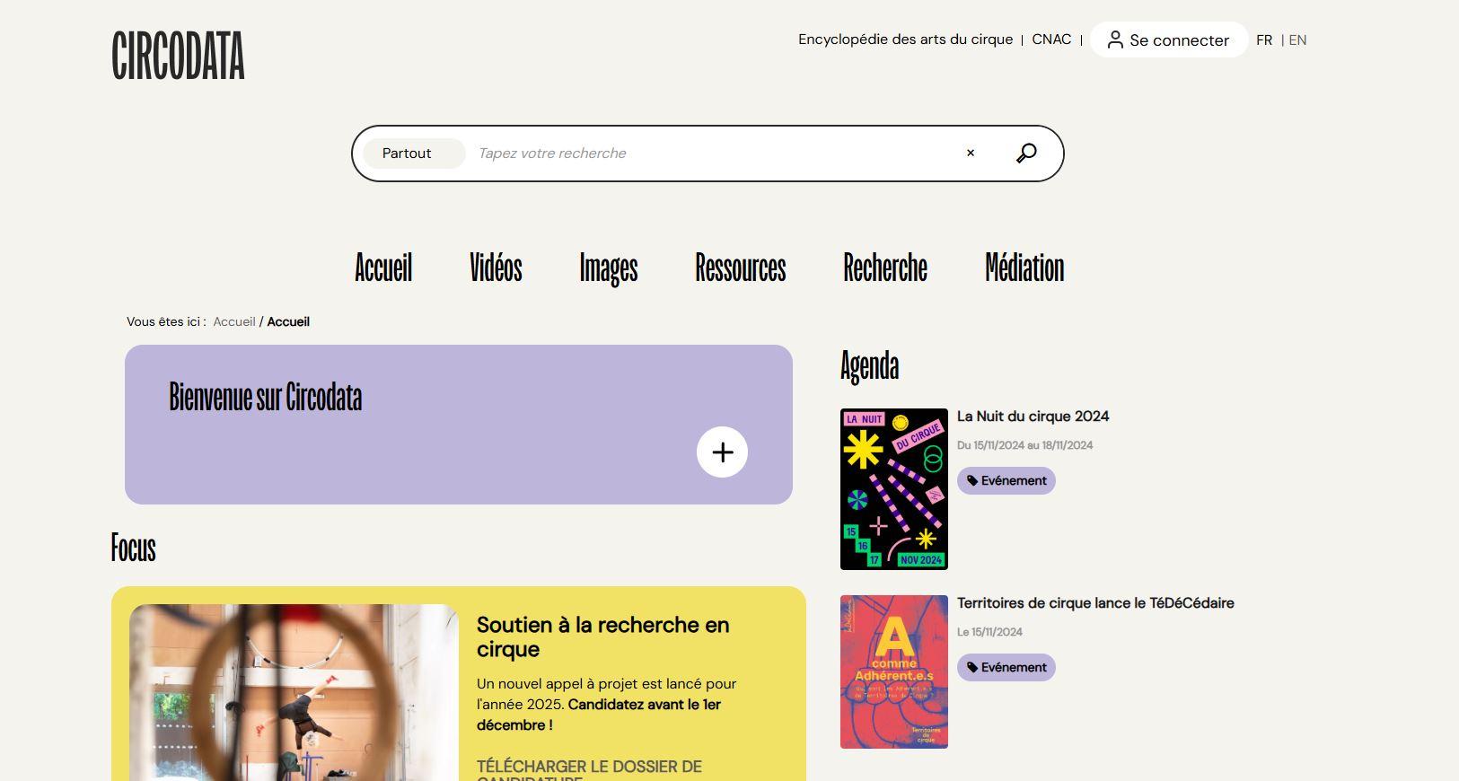This screenshot has width=1459, height=781.
Task: Click the Evénement tag for La Nuit du cirque
Action: (x=1006, y=481)
